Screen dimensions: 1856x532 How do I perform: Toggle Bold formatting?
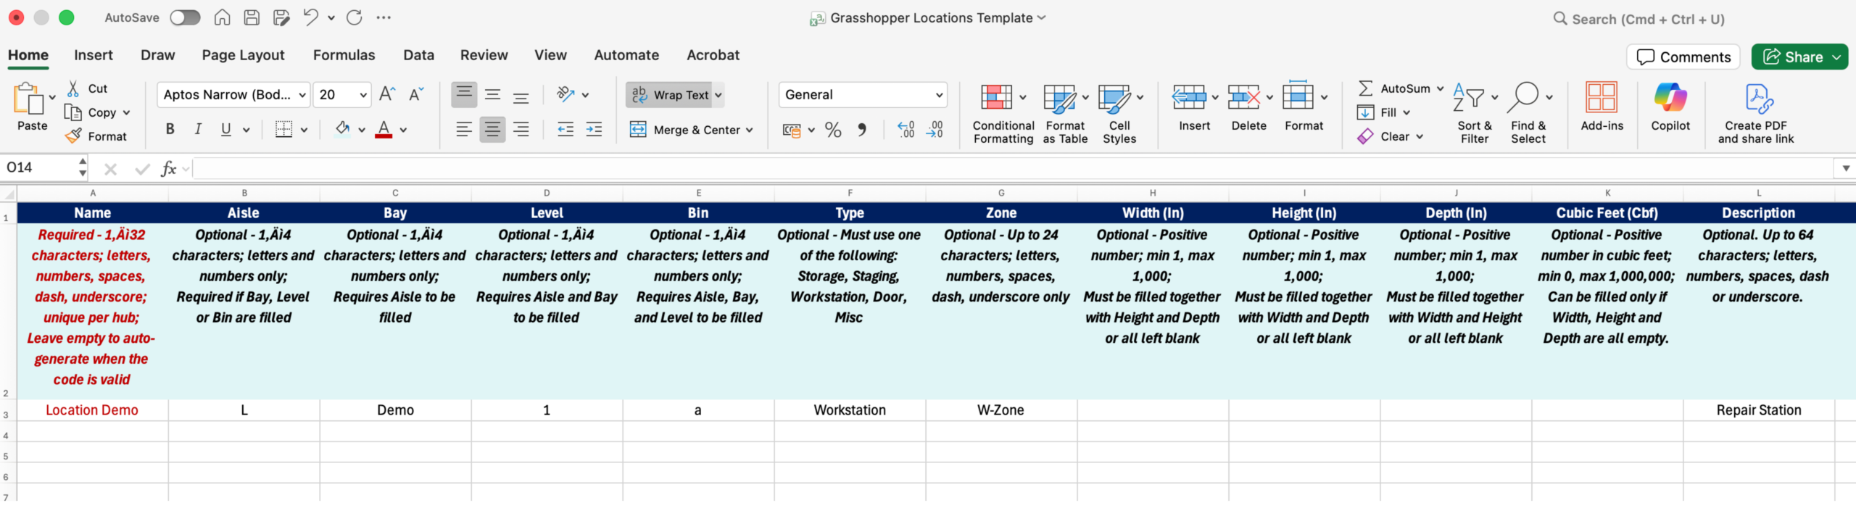(x=170, y=129)
